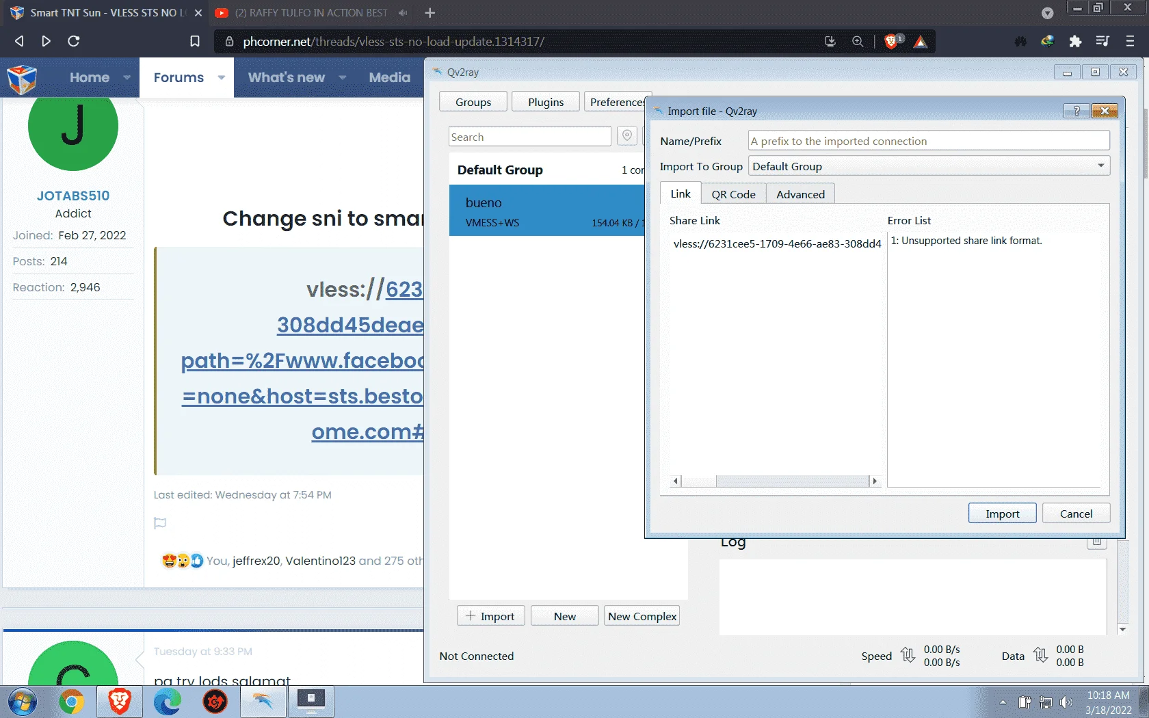Click the New Complex button

point(642,616)
